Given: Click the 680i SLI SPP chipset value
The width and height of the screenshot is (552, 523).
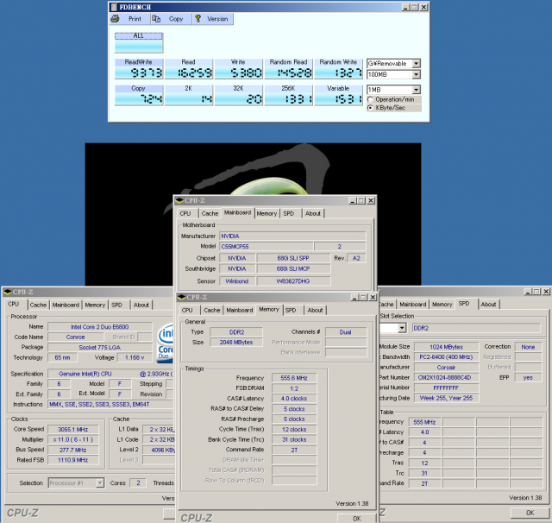Looking at the screenshot, I should pos(293,258).
